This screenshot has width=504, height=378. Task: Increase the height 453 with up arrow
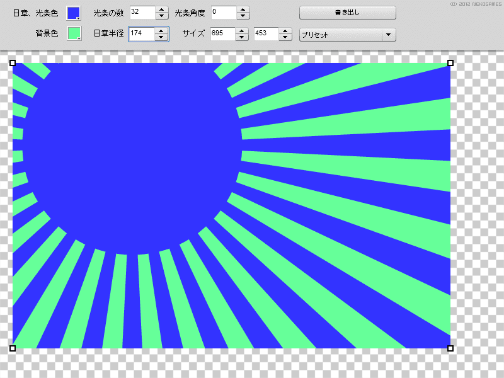click(x=285, y=31)
